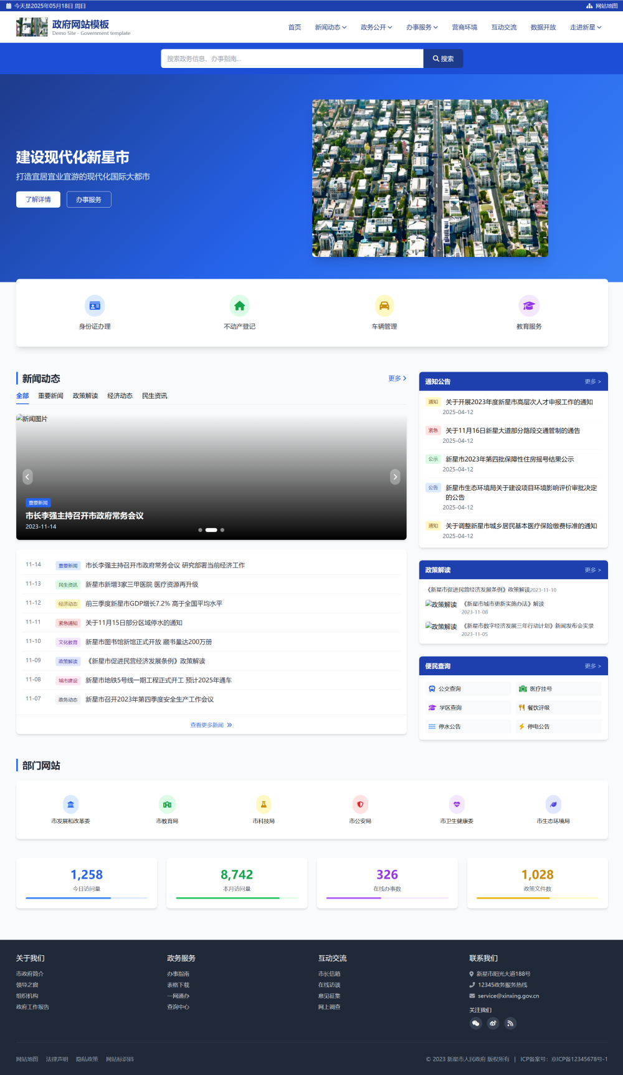The height and width of the screenshot is (1075, 623).
Task: Open the 市科技局 flask icon
Action: pyautogui.click(x=264, y=804)
